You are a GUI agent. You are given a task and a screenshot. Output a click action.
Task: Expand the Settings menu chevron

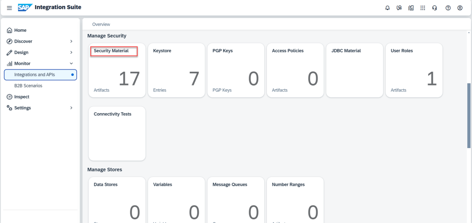point(71,108)
